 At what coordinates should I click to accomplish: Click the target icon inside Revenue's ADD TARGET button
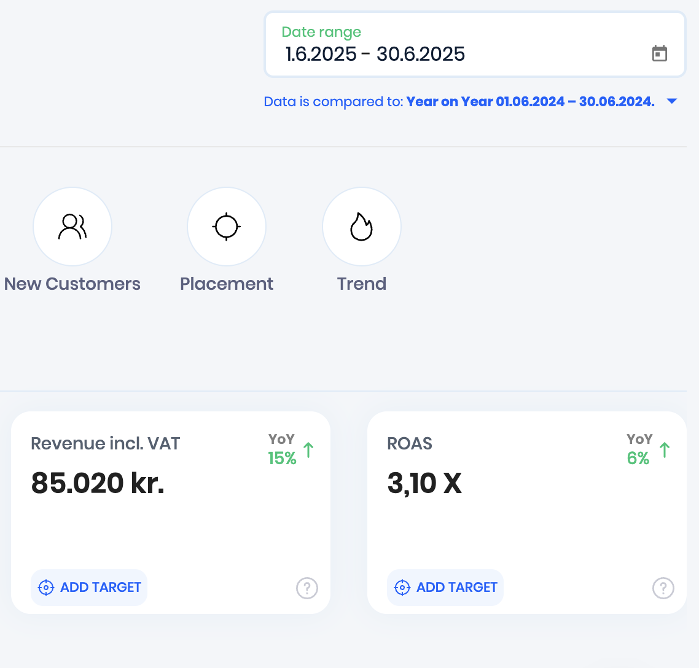coord(46,587)
